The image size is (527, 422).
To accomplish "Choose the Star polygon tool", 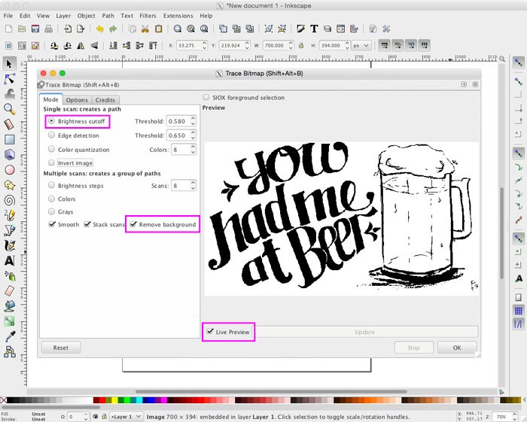I will tap(9, 185).
